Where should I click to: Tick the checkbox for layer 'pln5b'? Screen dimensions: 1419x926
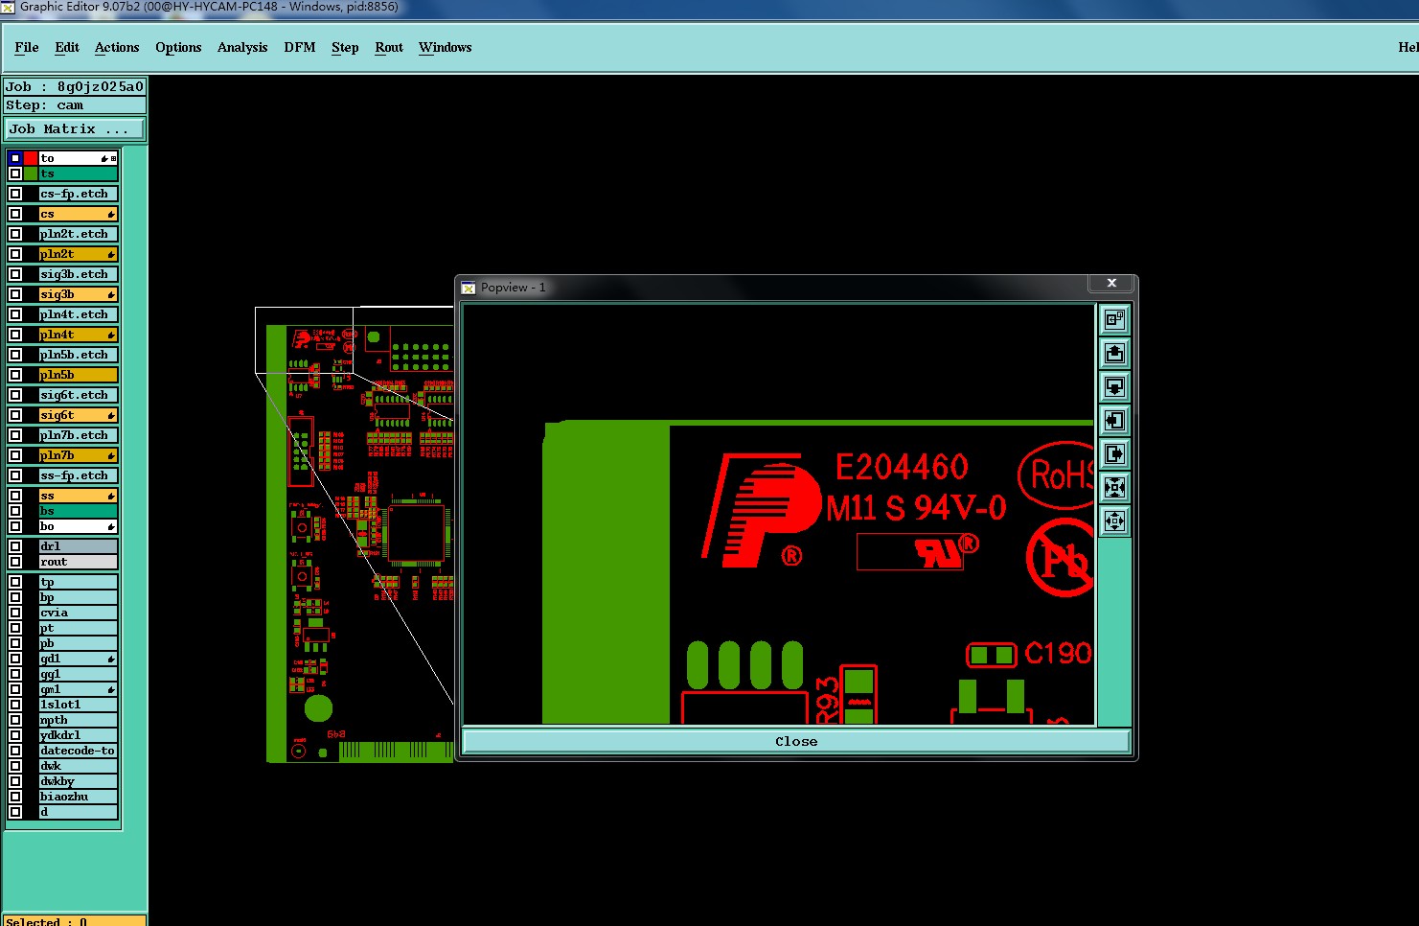pos(15,375)
